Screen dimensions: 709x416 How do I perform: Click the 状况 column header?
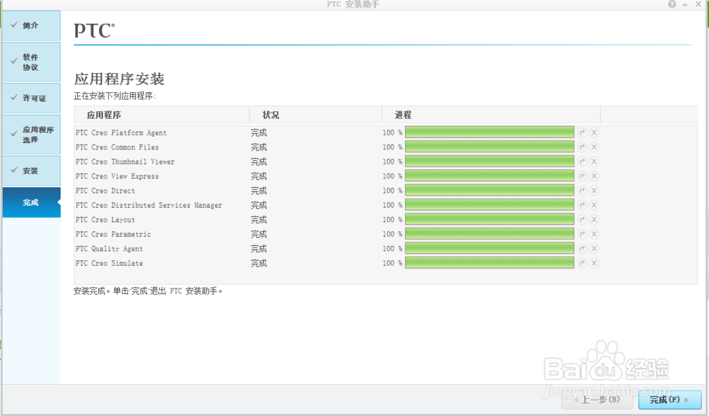click(x=316, y=115)
